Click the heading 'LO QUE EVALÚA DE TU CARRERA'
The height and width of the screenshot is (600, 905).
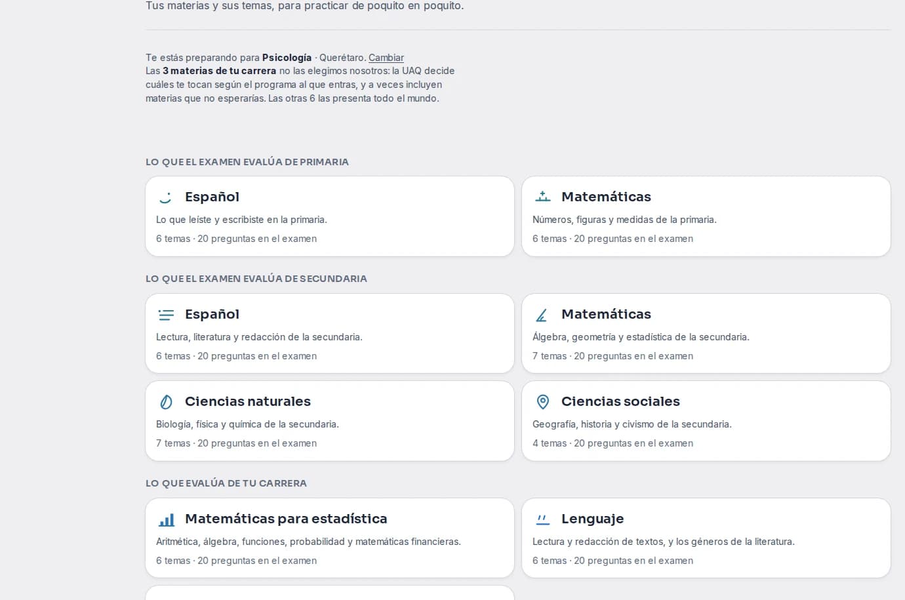tap(226, 483)
